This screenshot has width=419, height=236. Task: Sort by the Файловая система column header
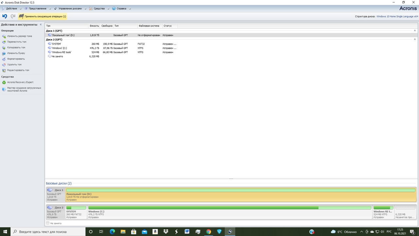[150, 26]
